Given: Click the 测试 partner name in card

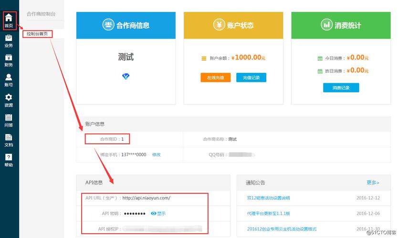Looking at the screenshot, I should tap(126, 57).
